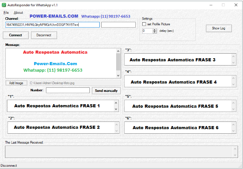Click main Message scrollbar down arrow
This screenshot has width=243, height=169.
click(x=118, y=75)
